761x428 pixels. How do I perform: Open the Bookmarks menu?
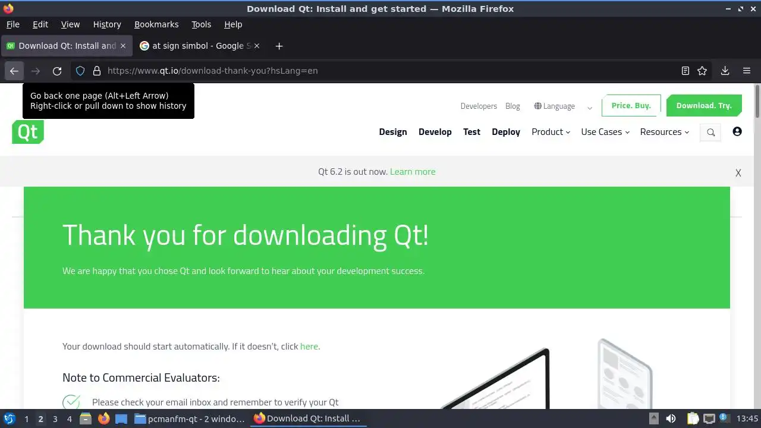click(x=156, y=24)
